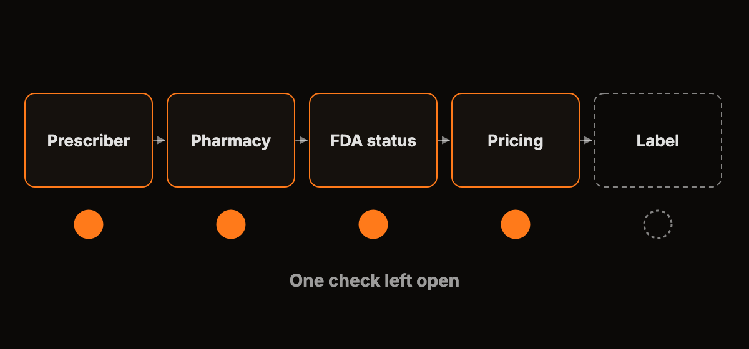
Task: Click the 'One check left open' caption
Action: 374,281
